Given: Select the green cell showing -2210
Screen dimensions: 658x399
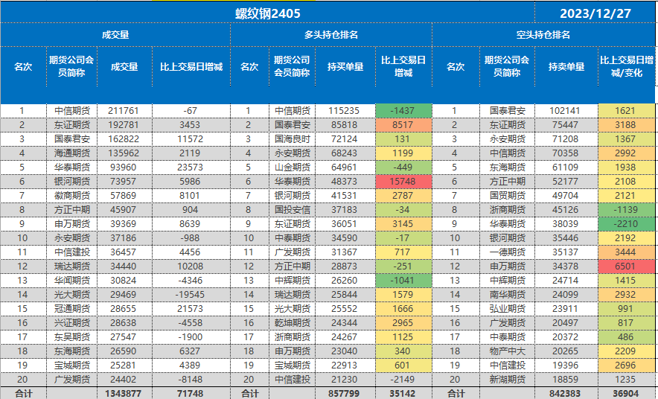Looking at the screenshot, I should [627, 224].
